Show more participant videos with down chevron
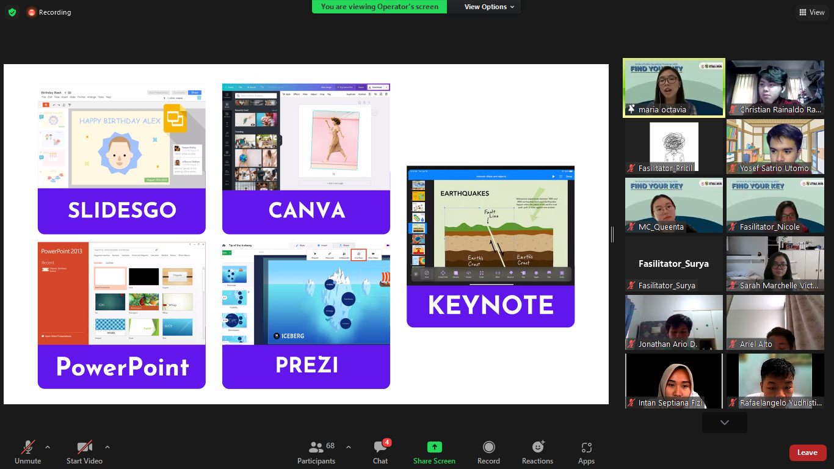Viewport: 834px width, 469px height. pyautogui.click(x=724, y=423)
